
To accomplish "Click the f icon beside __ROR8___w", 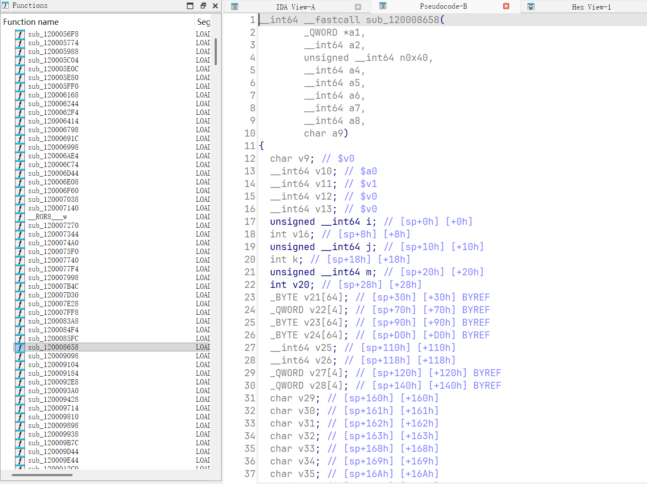I will pyautogui.click(x=20, y=217).
